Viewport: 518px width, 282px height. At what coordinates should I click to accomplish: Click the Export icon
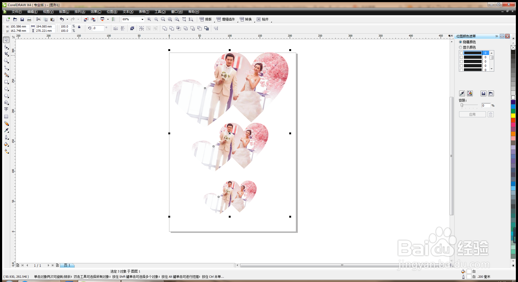pos(93,19)
